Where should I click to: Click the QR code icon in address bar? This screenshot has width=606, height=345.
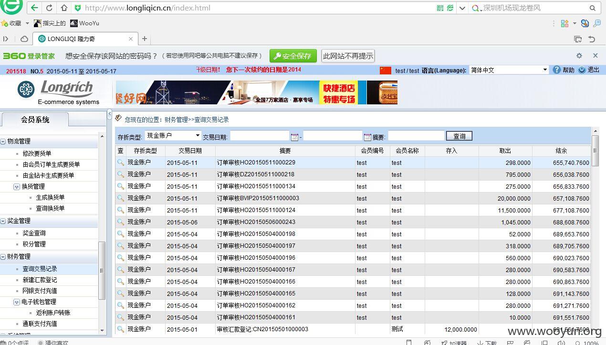440,8
